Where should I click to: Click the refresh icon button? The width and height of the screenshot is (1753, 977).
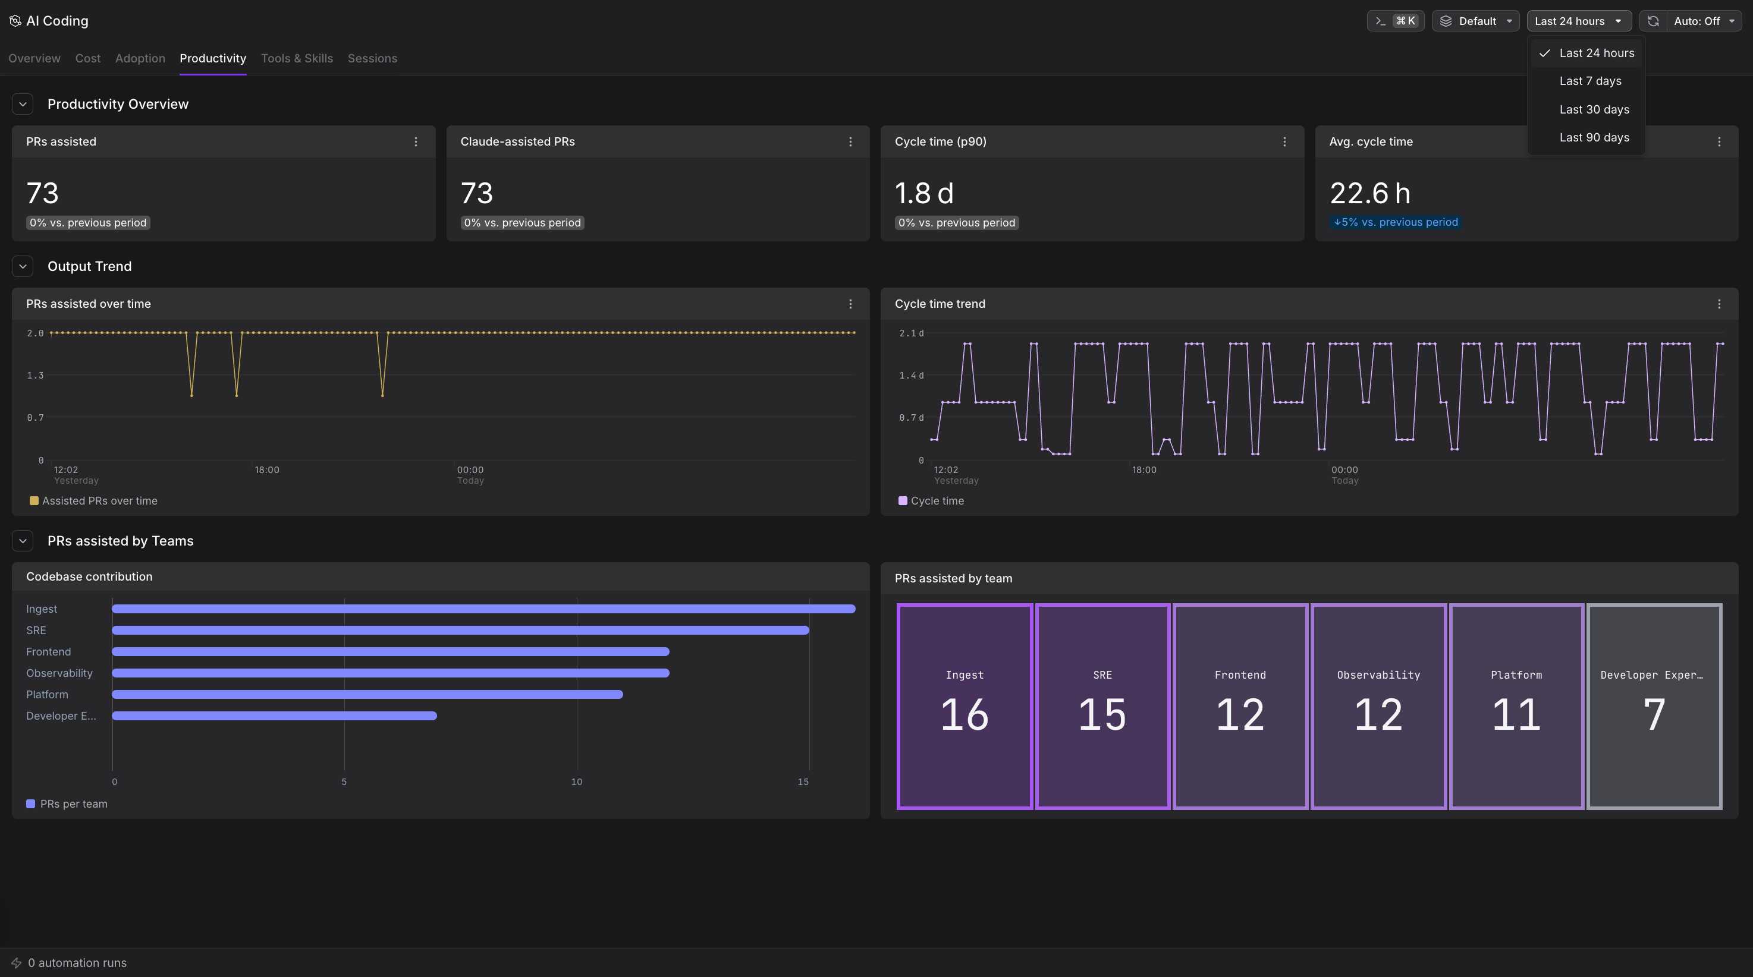click(1653, 21)
